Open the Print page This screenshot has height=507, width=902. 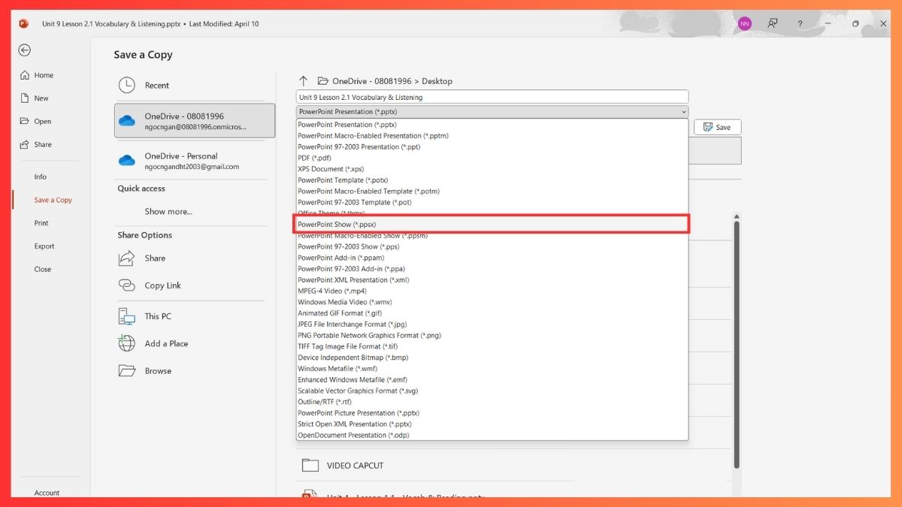pyautogui.click(x=41, y=223)
